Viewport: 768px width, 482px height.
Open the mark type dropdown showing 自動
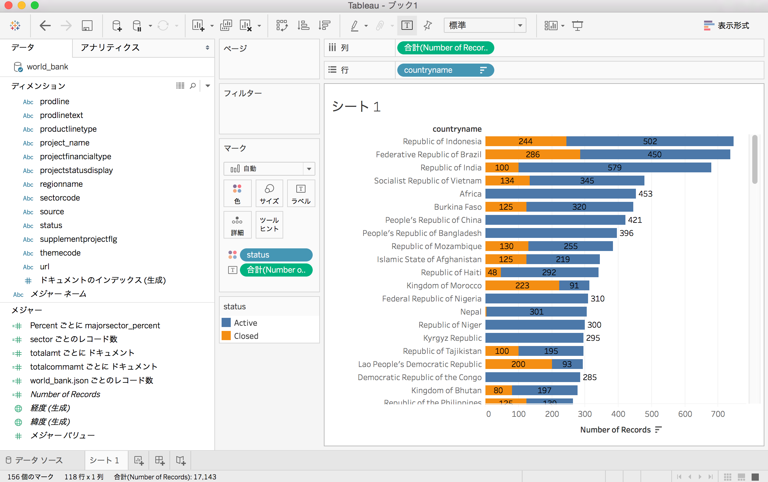click(308, 168)
